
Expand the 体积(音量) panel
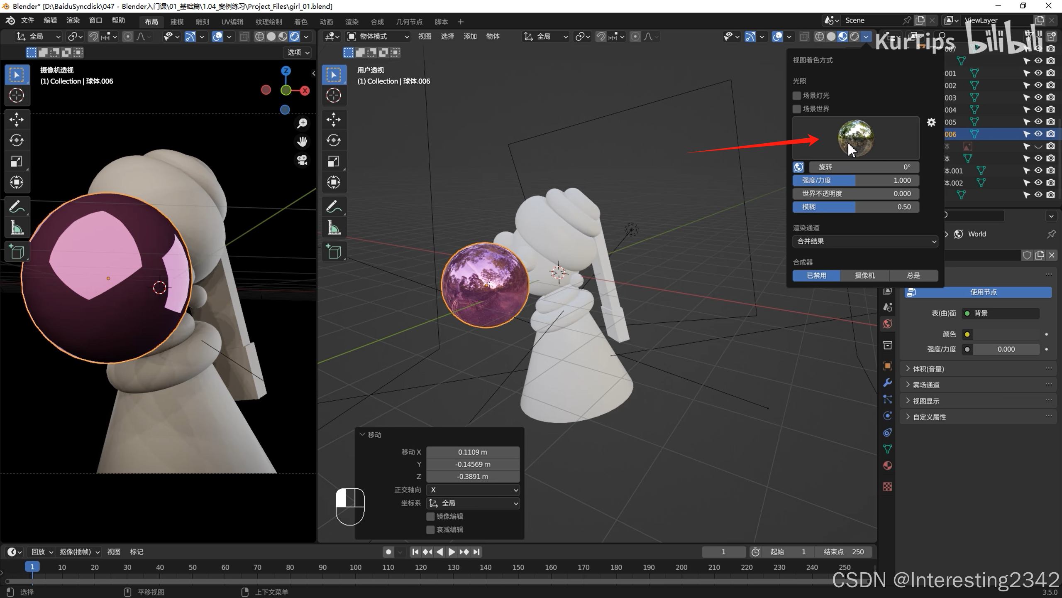coord(928,369)
